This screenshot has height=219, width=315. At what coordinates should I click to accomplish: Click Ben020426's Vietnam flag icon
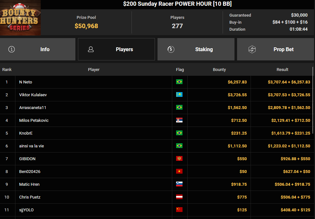pyautogui.click(x=179, y=171)
